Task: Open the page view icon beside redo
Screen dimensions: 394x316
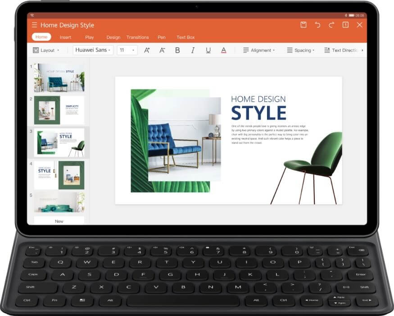Action: (345, 25)
